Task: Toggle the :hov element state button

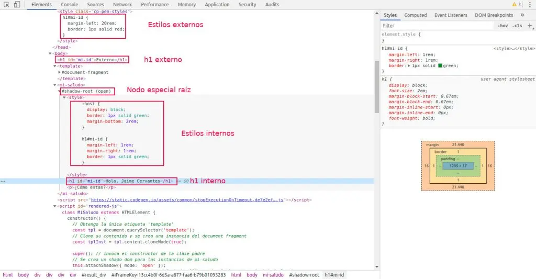Action: [x=502, y=26]
